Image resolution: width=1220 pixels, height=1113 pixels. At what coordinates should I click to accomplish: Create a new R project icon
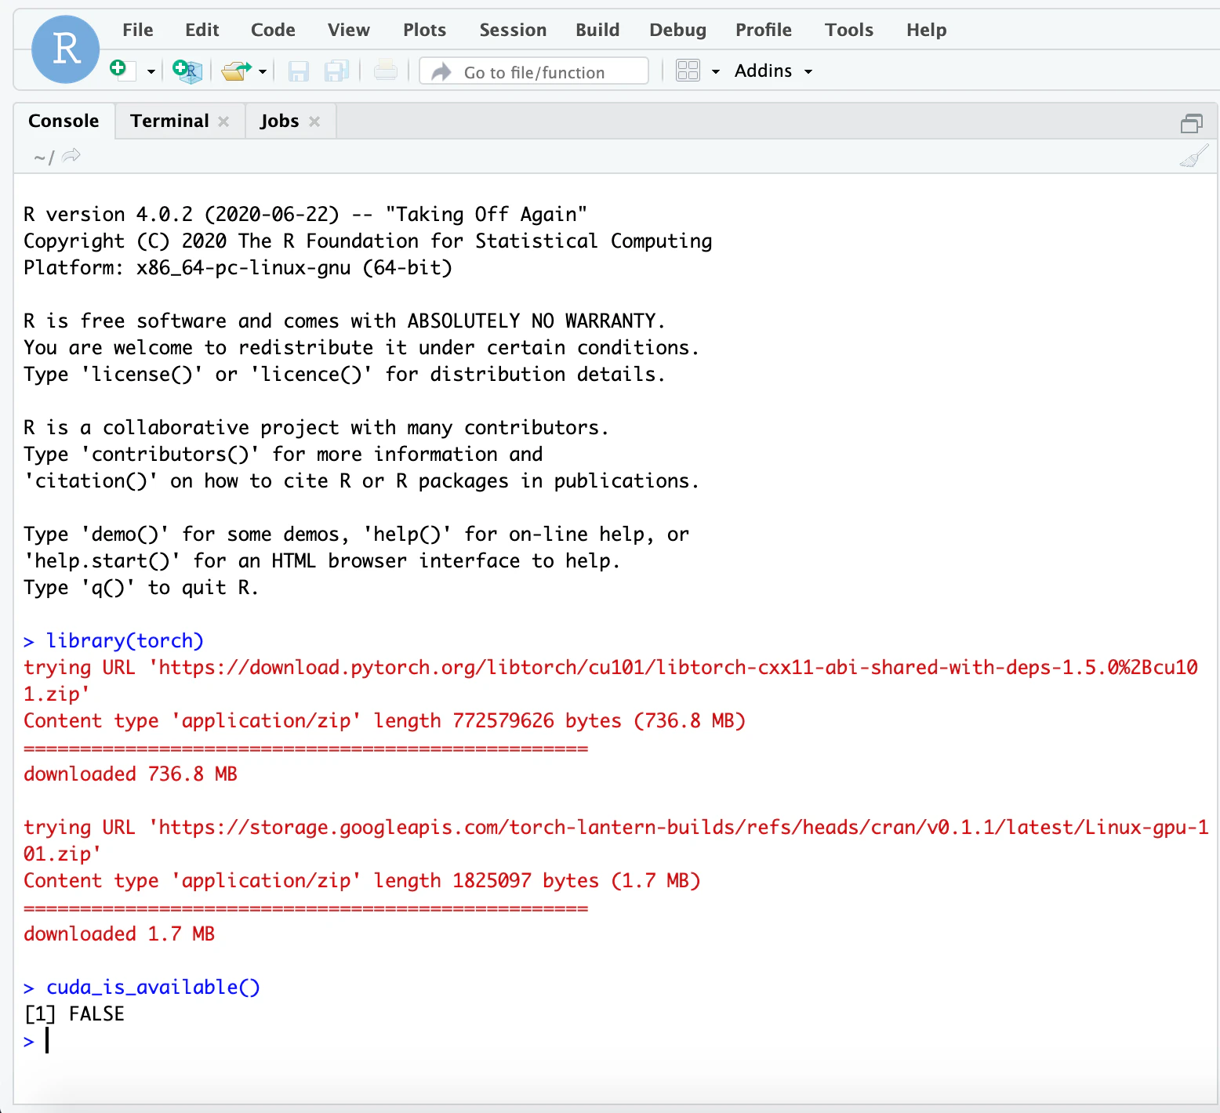[x=187, y=71]
